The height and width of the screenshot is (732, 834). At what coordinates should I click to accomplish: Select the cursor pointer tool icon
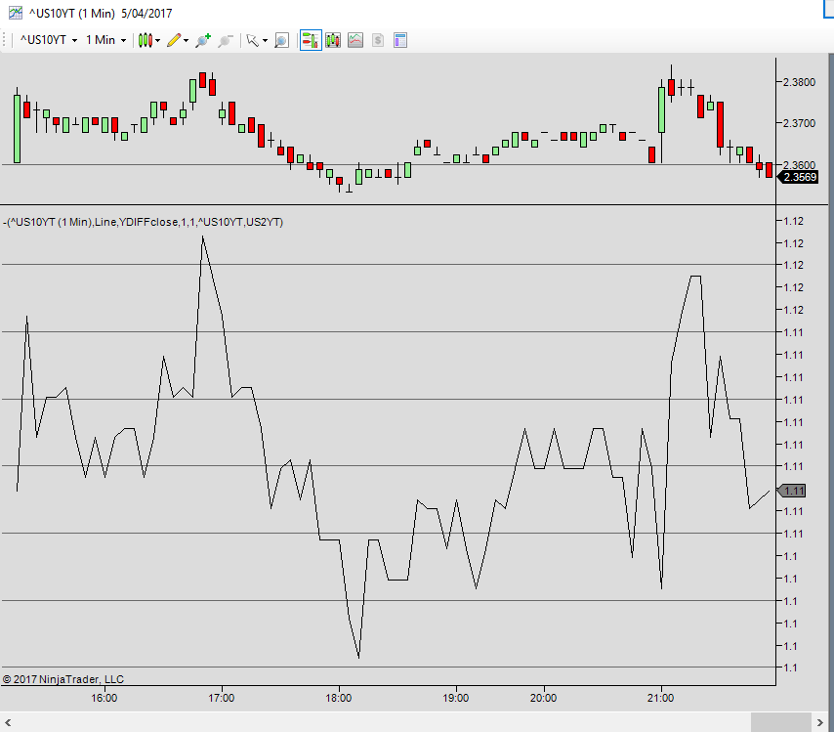pos(252,40)
